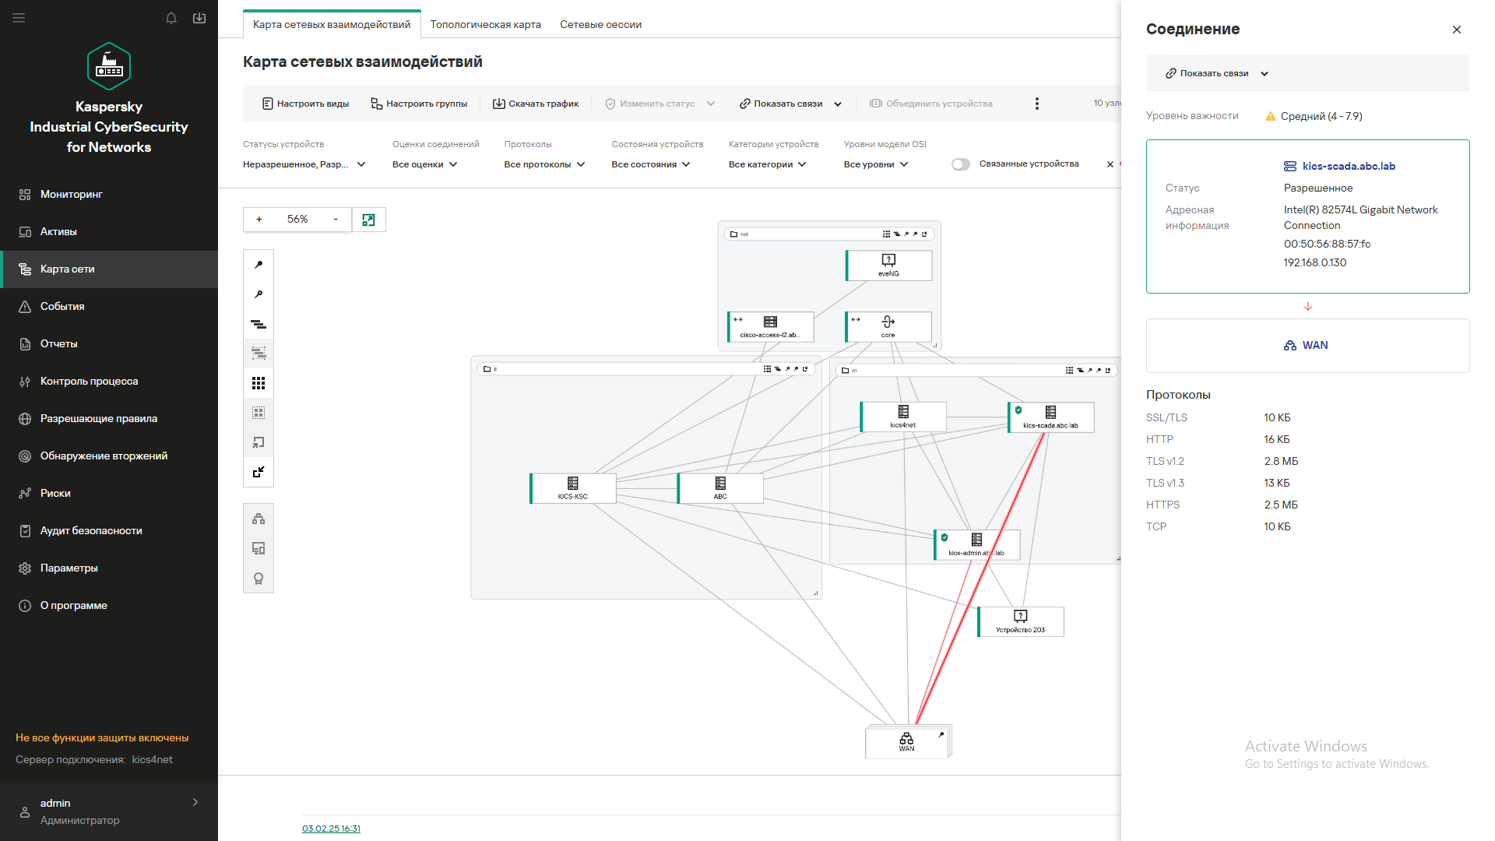The image size is (1495, 841).
Task: Open the Категории устройств dropdown
Action: pyautogui.click(x=768, y=164)
